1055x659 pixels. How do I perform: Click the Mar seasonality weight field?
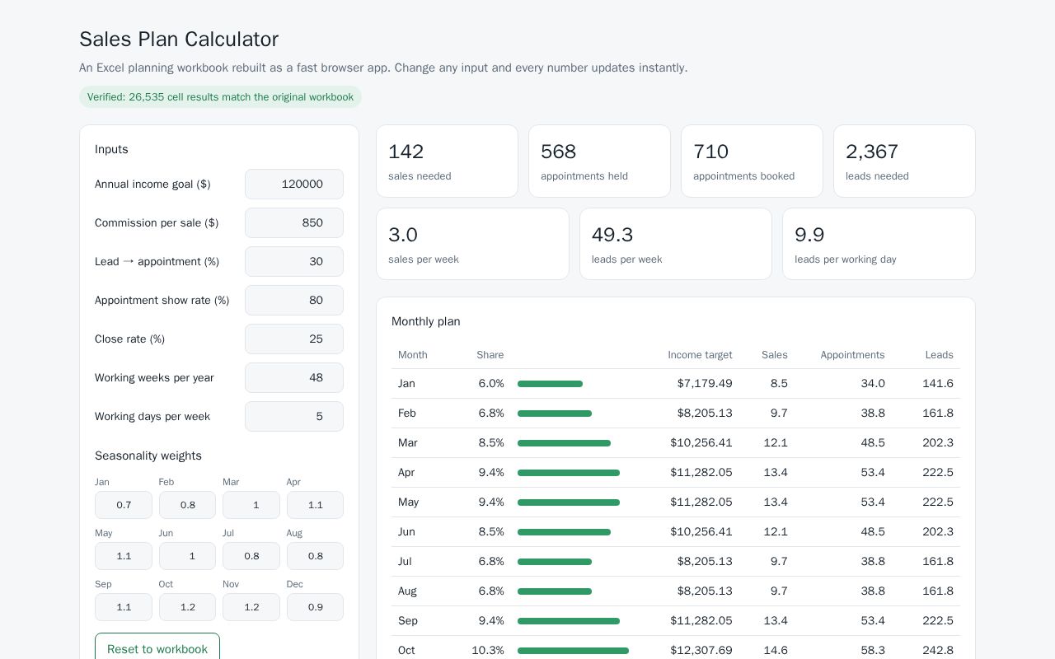(251, 505)
